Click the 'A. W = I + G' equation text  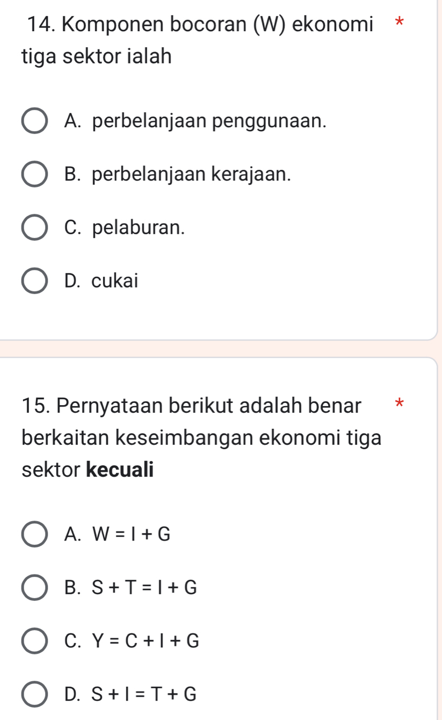pos(117,534)
